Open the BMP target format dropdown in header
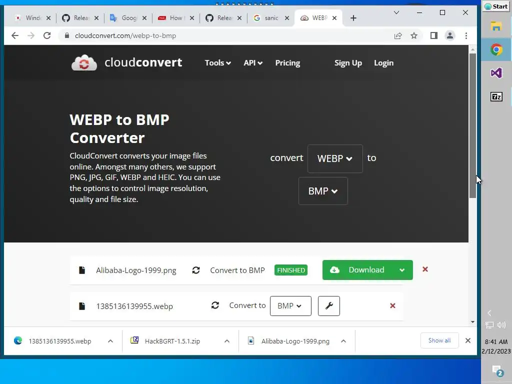The image size is (512, 384). coord(323,191)
